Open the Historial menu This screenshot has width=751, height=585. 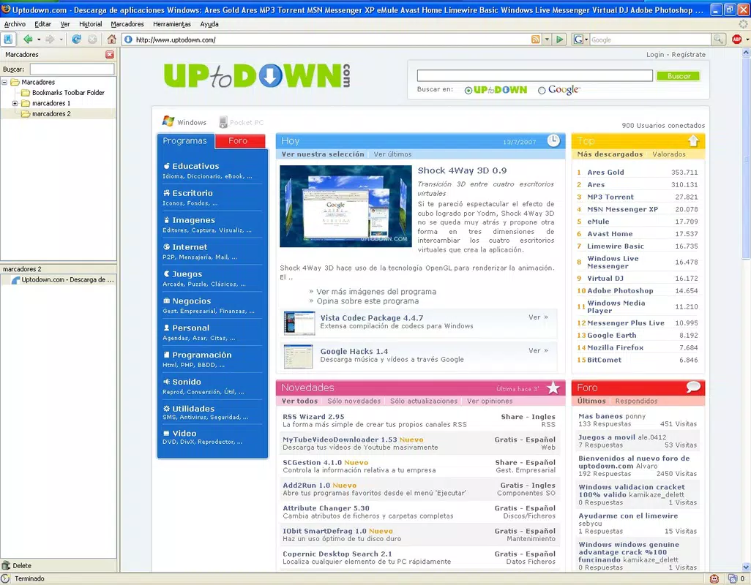click(91, 24)
